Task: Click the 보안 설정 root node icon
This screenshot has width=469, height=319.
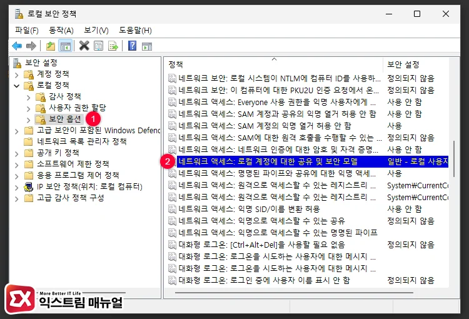Action: [18, 63]
